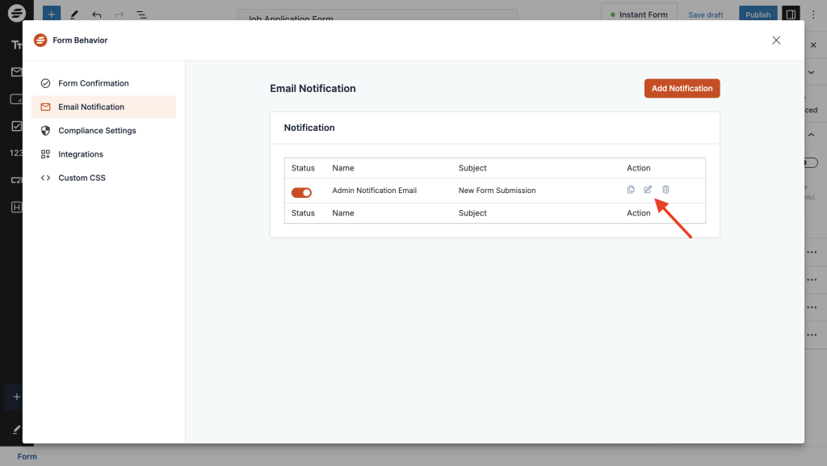The image size is (827, 466).
Task: Click the block inserter plus icon
Action: click(51, 14)
